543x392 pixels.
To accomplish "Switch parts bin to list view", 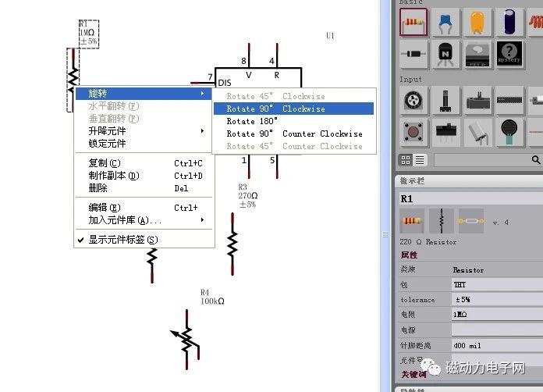I will click(x=420, y=160).
